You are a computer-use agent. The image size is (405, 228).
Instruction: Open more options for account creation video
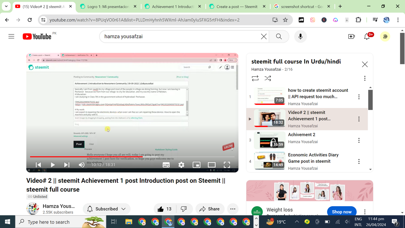tap(359, 97)
